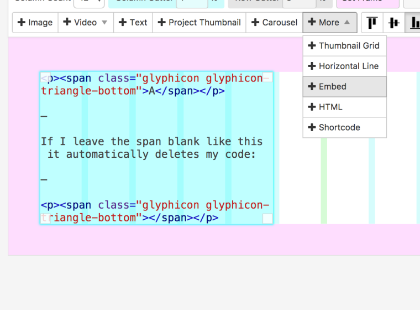Add an Image element
The height and width of the screenshot is (310, 420).
(x=35, y=23)
